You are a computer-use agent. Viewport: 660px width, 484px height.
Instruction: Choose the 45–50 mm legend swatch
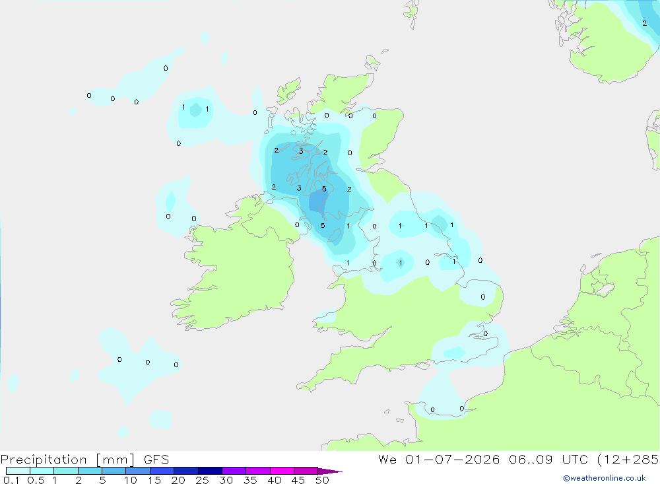(306, 471)
